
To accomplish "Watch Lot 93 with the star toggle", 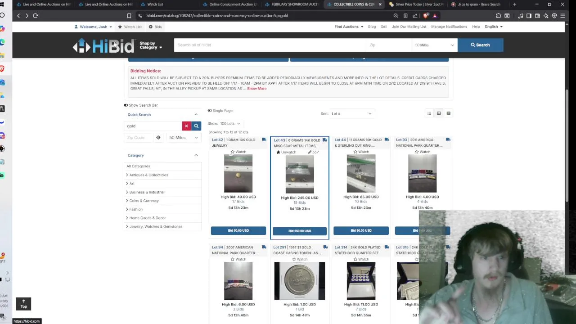I will [422, 152].
